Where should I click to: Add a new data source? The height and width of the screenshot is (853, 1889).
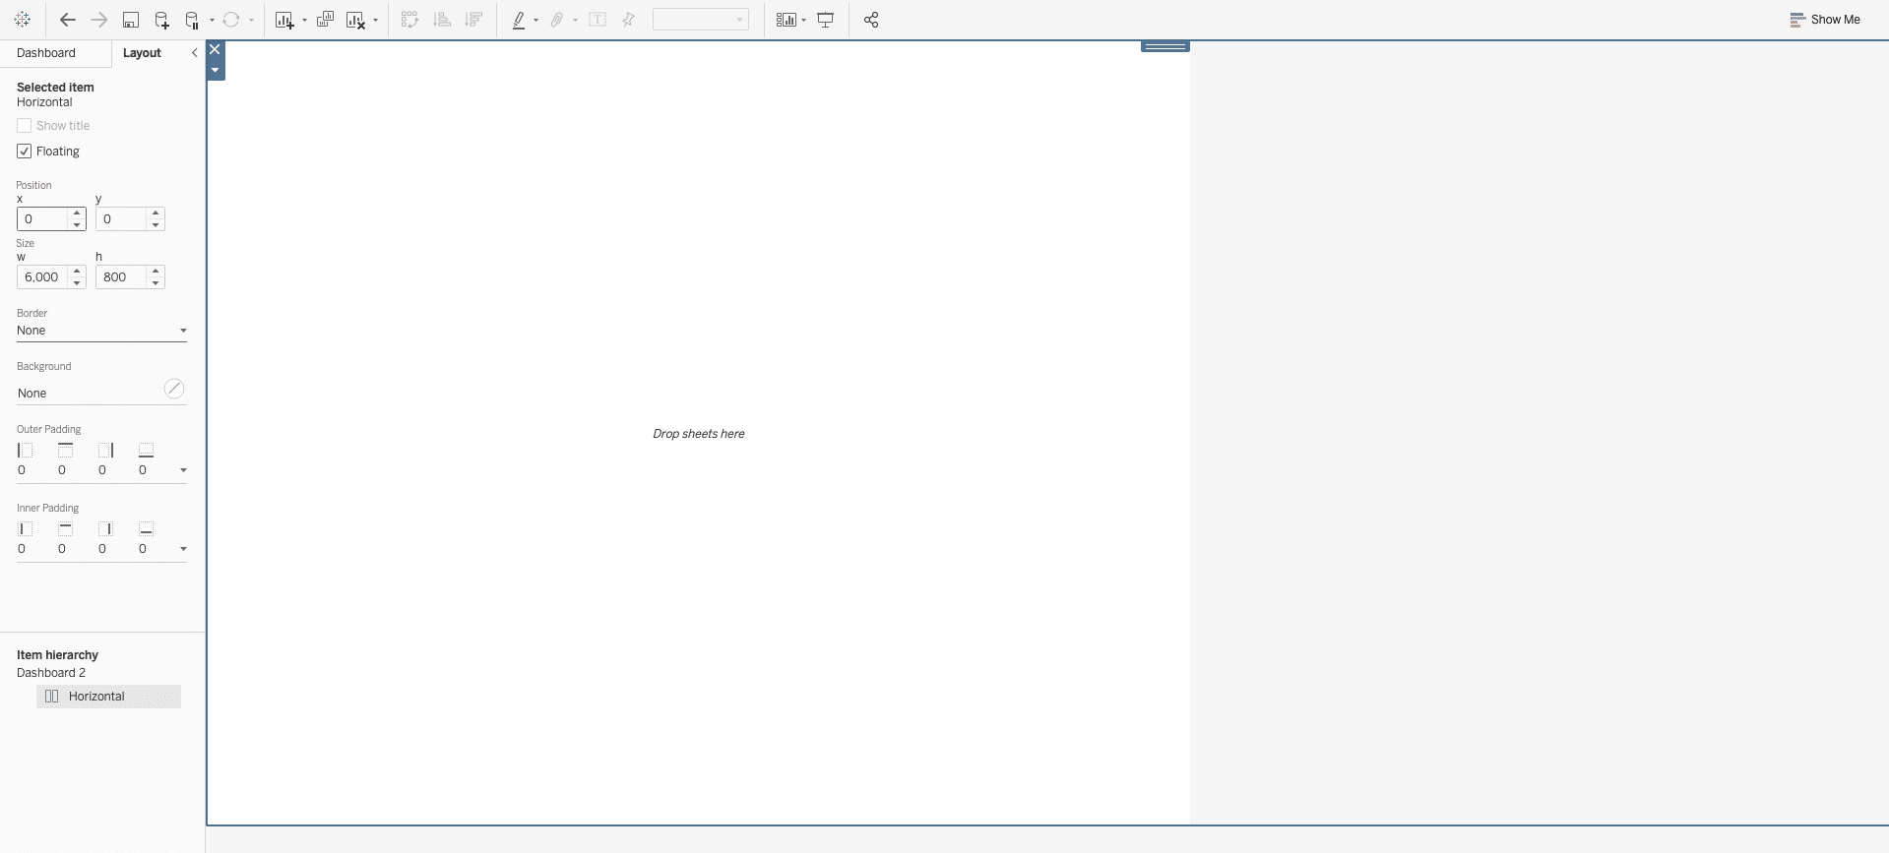click(x=162, y=20)
